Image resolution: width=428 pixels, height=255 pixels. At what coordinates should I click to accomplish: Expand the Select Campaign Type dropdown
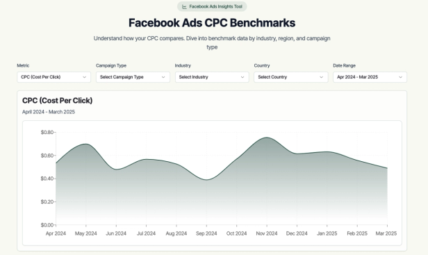point(133,77)
